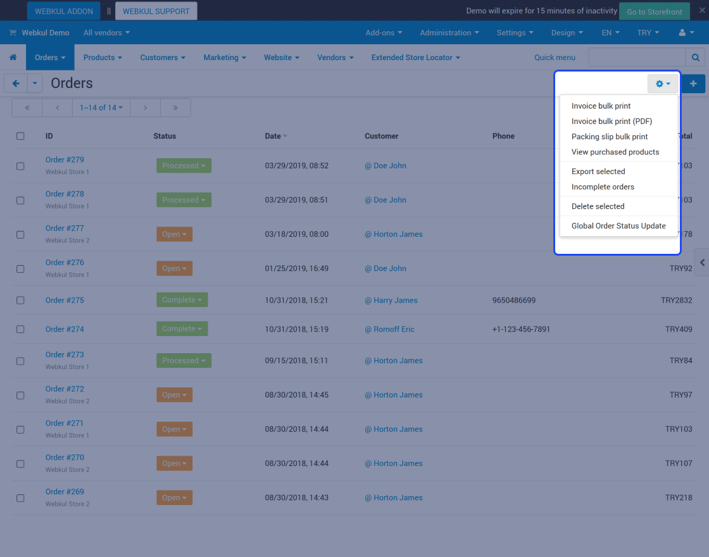Open the Products menu

tap(103, 58)
